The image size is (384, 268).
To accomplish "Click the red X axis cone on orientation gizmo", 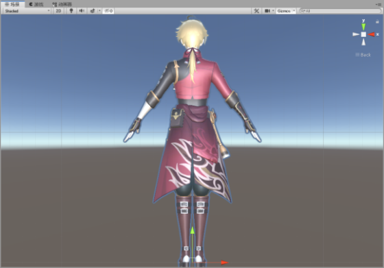I will click(371, 34).
